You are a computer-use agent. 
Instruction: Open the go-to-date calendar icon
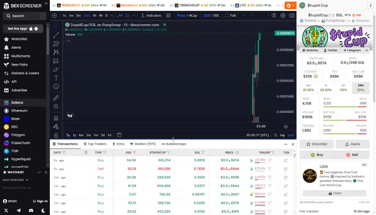click(119, 135)
